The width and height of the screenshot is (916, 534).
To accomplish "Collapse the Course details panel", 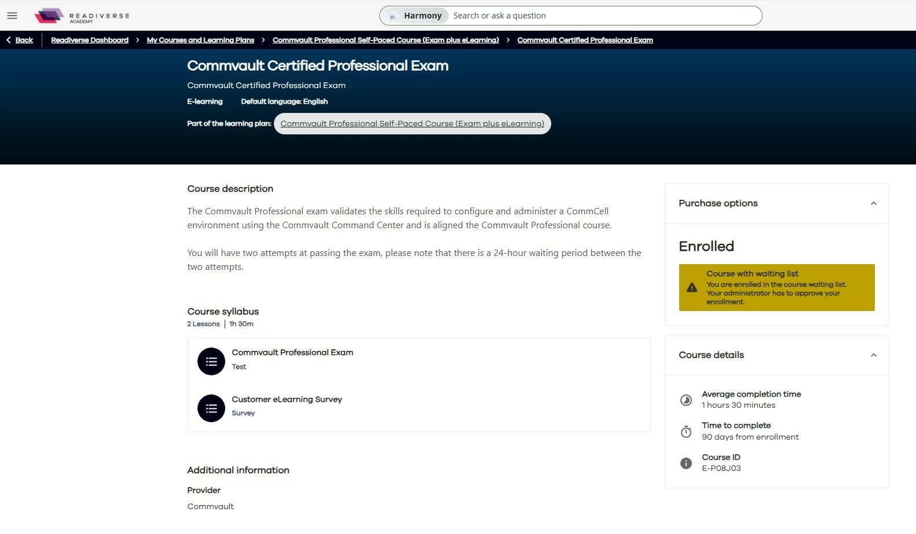I will tap(874, 355).
